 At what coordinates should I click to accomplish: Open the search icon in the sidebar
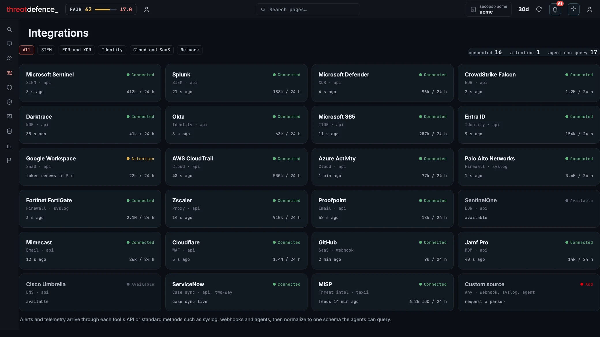pyautogui.click(x=9, y=29)
